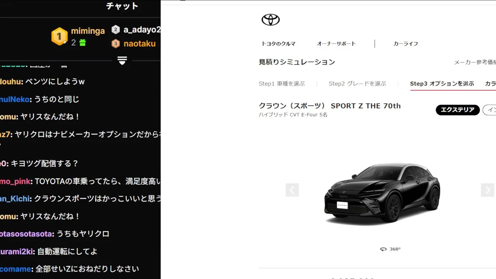Click the メーカー参考価格 label
The image size is (496, 279).
tap(475, 62)
